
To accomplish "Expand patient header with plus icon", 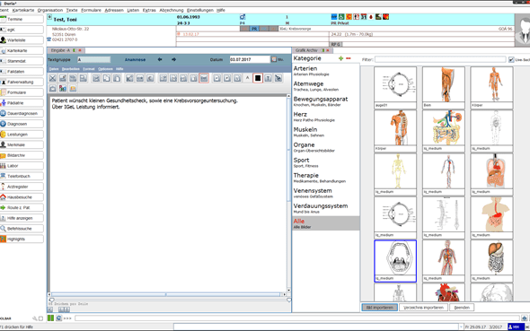I will click(x=49, y=17).
